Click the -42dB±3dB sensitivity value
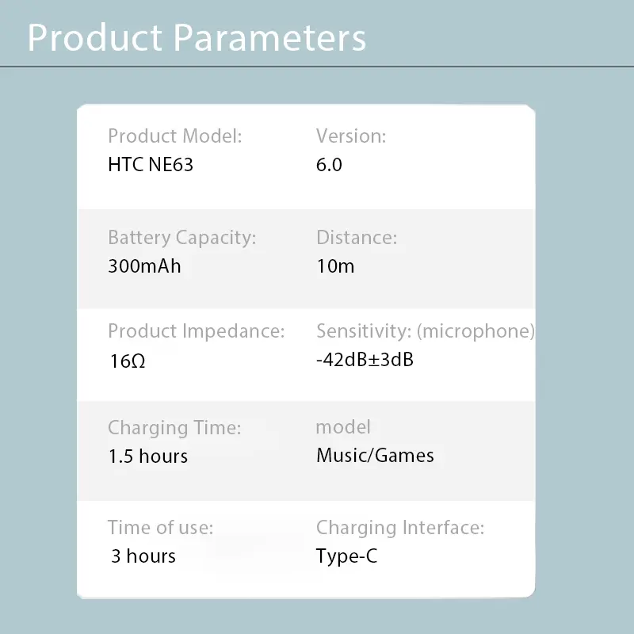 (365, 360)
